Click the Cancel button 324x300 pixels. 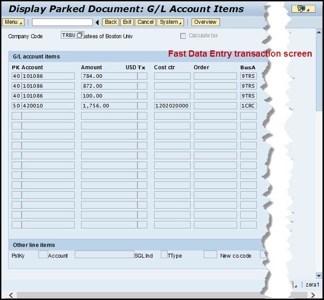145,22
